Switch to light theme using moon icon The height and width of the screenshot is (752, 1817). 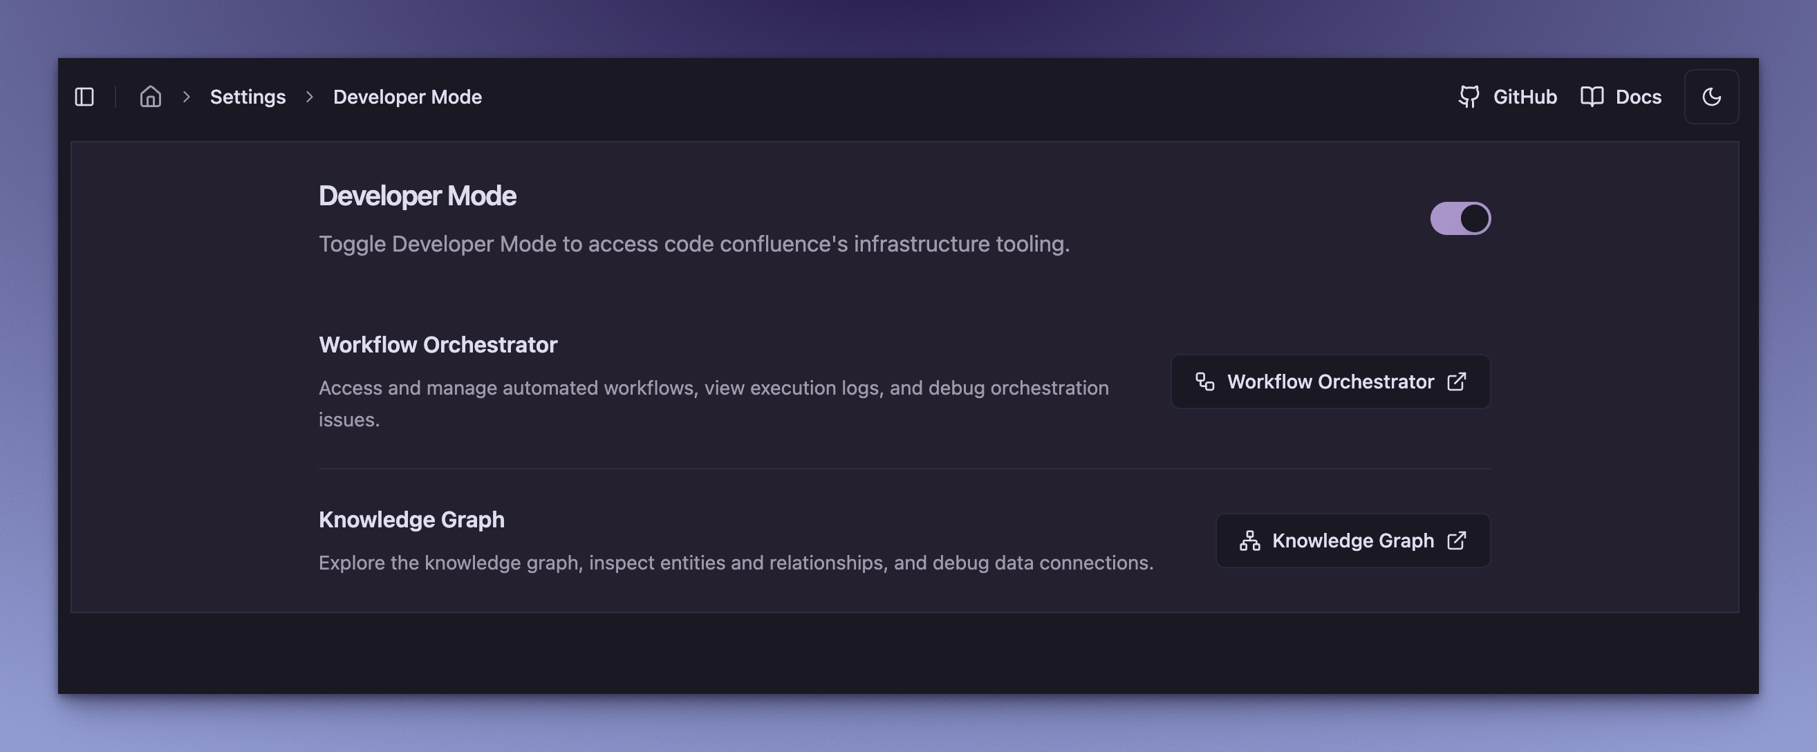point(1711,97)
